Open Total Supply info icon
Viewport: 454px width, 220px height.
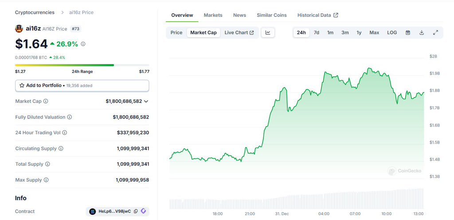point(47,164)
